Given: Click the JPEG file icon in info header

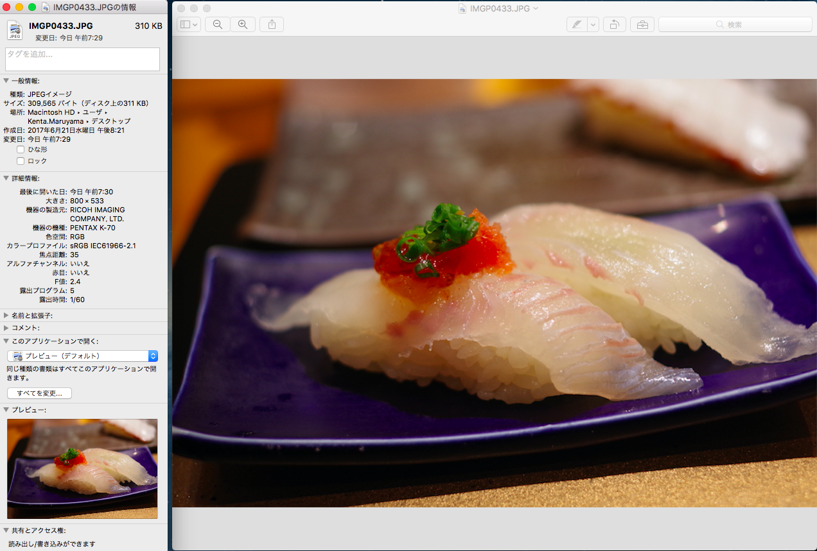Looking at the screenshot, I should [x=15, y=30].
